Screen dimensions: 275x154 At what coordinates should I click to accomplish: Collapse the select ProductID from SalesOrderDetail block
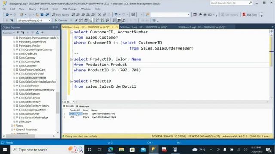[x=72, y=81]
